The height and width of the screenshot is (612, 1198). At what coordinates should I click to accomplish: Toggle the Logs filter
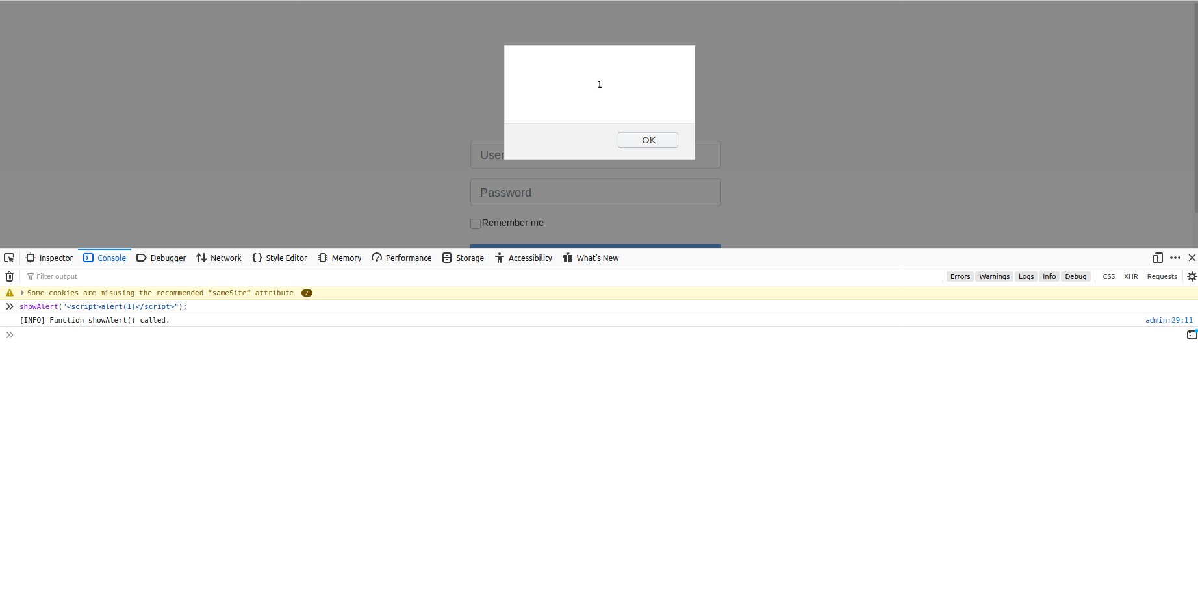(1026, 276)
